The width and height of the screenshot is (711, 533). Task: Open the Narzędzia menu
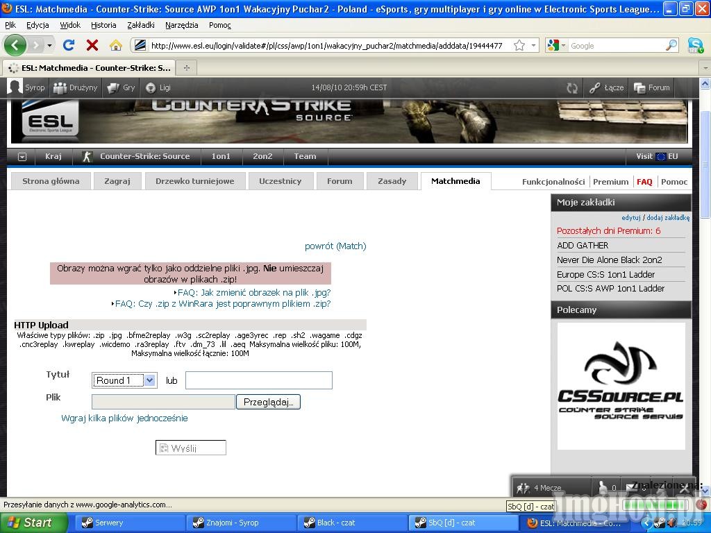(182, 26)
